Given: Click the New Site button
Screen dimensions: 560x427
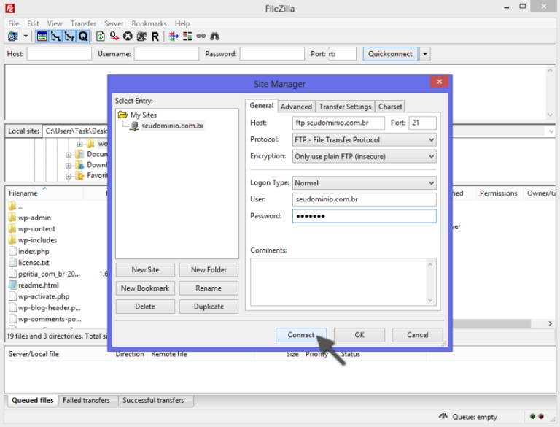Looking at the screenshot, I should click(x=145, y=269).
